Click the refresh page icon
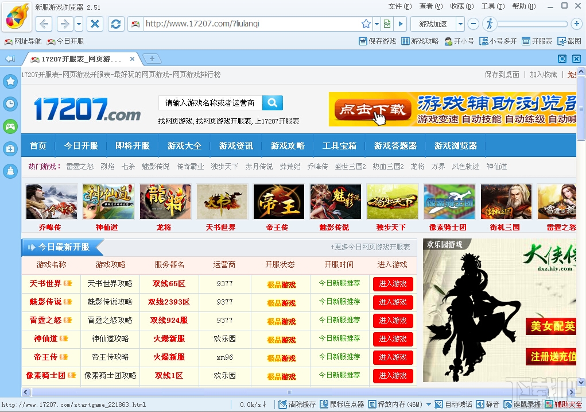The height and width of the screenshot is (412, 586). [x=116, y=24]
